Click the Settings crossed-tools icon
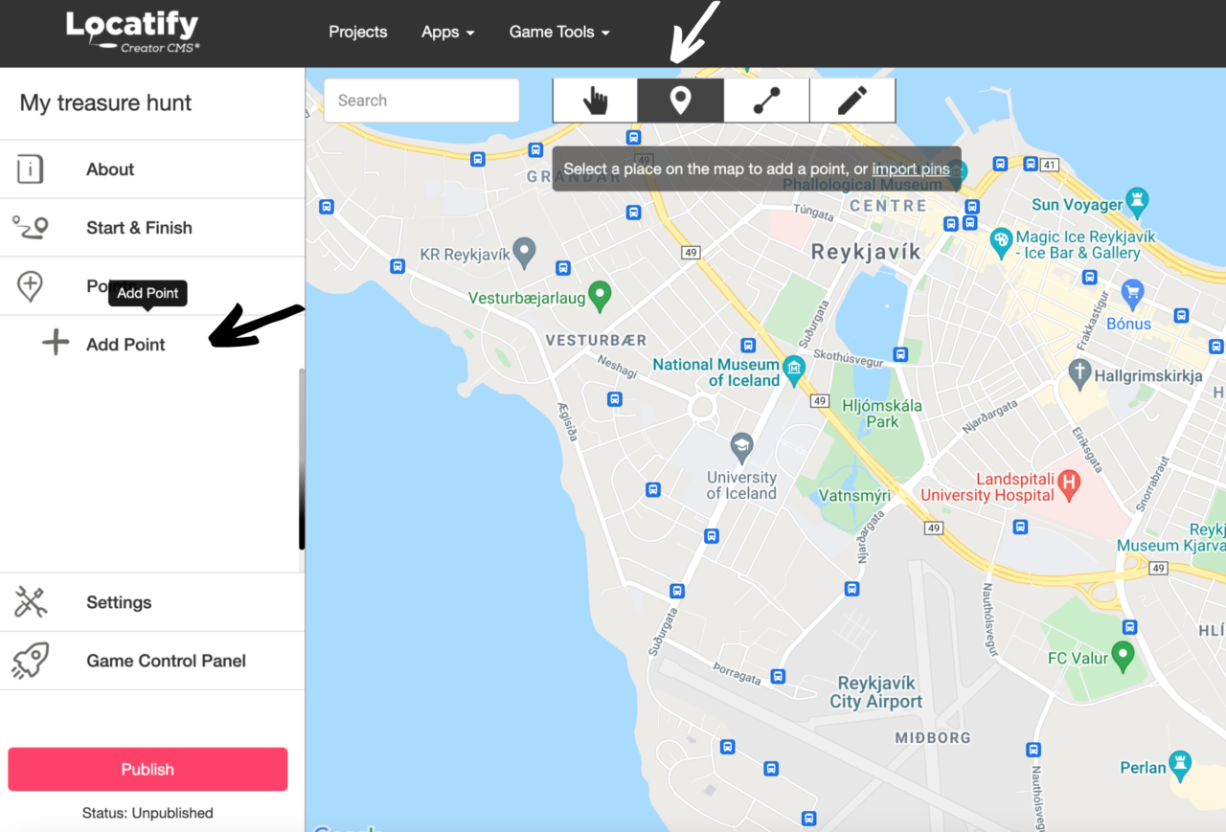Image resolution: width=1226 pixels, height=832 pixels. tap(30, 602)
